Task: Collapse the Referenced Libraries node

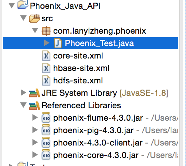Action: click(x=23, y=105)
